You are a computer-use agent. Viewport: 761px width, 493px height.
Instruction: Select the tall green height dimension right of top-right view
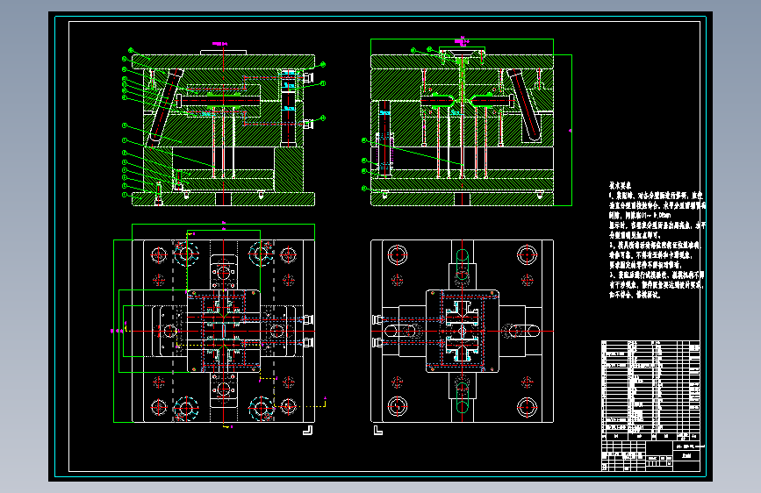(571, 130)
